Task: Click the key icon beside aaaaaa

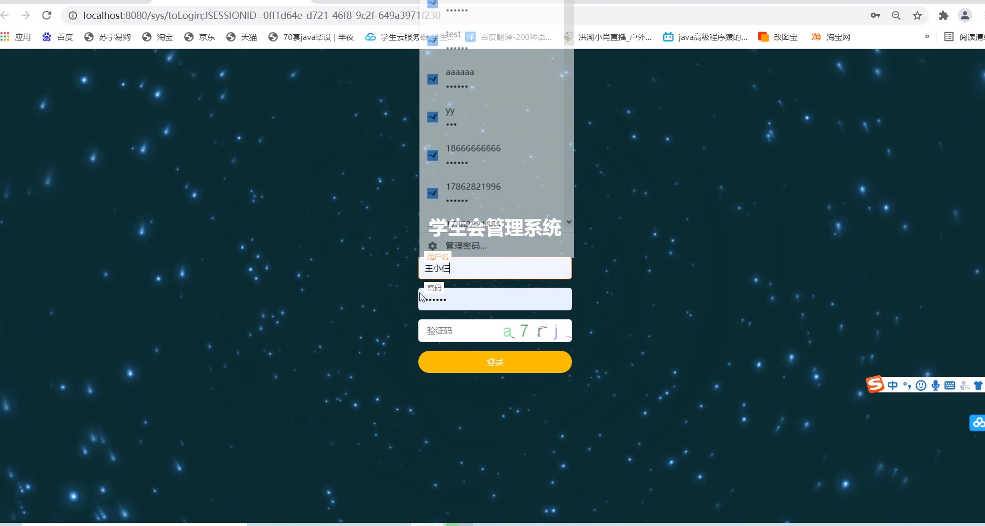Action: [x=433, y=79]
